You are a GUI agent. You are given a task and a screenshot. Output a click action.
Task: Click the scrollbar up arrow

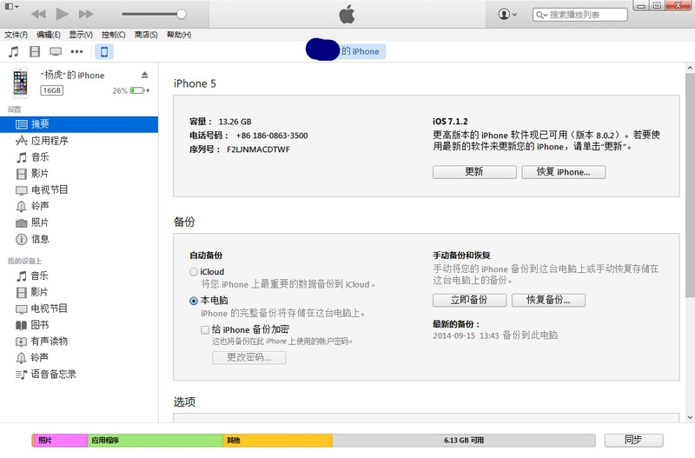[690, 68]
